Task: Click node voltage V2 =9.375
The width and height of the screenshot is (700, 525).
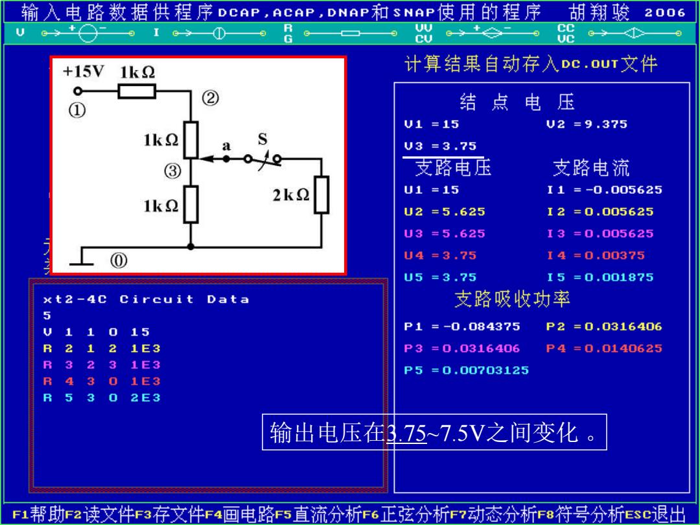Action: (587, 124)
